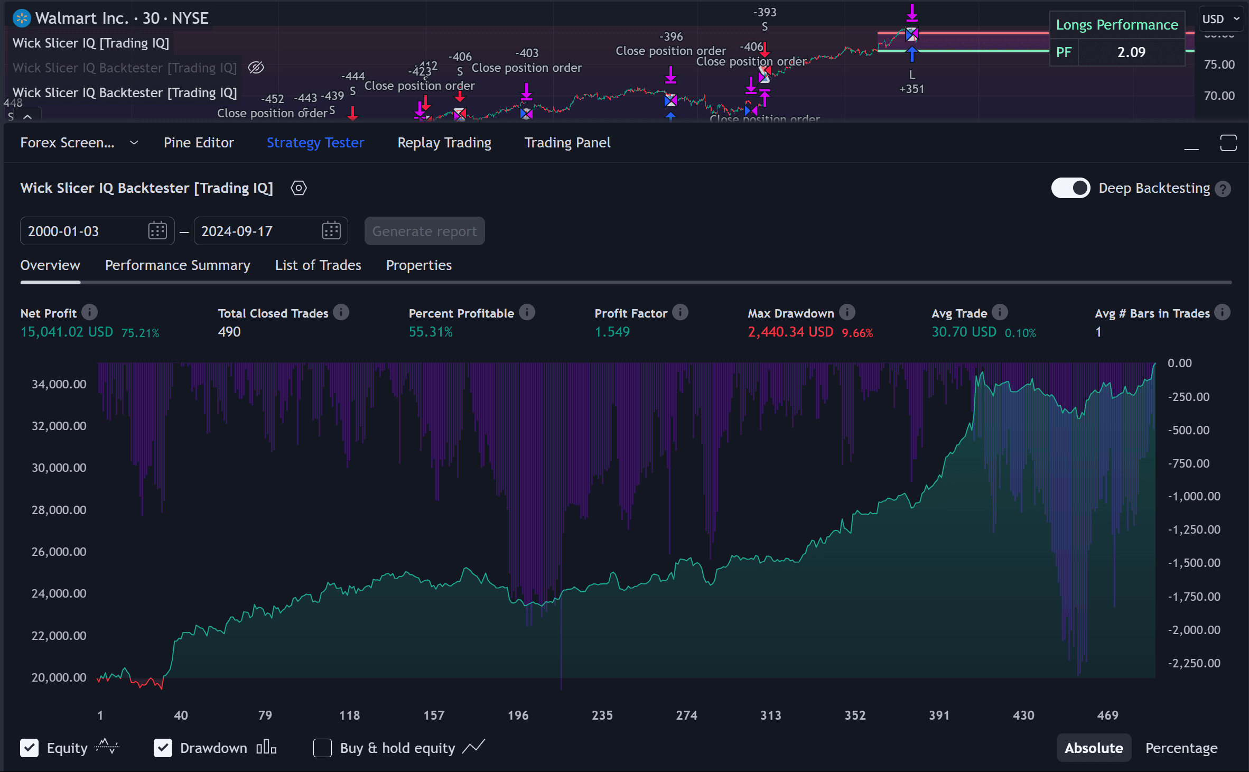The width and height of the screenshot is (1249, 772).
Task: Click Avg Trade value 30.70 USD
Action: [x=964, y=332]
